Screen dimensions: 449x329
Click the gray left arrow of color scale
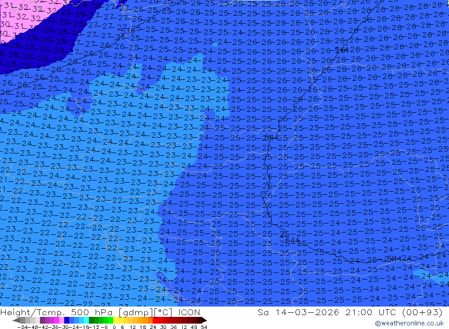pos(16,320)
